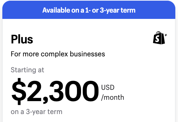This screenshot has height=122, width=178.
Task: Click the white S on the bag
Action: pos(157,38)
